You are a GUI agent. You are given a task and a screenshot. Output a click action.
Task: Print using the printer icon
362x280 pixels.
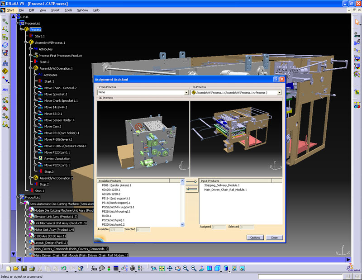(x=32, y=268)
